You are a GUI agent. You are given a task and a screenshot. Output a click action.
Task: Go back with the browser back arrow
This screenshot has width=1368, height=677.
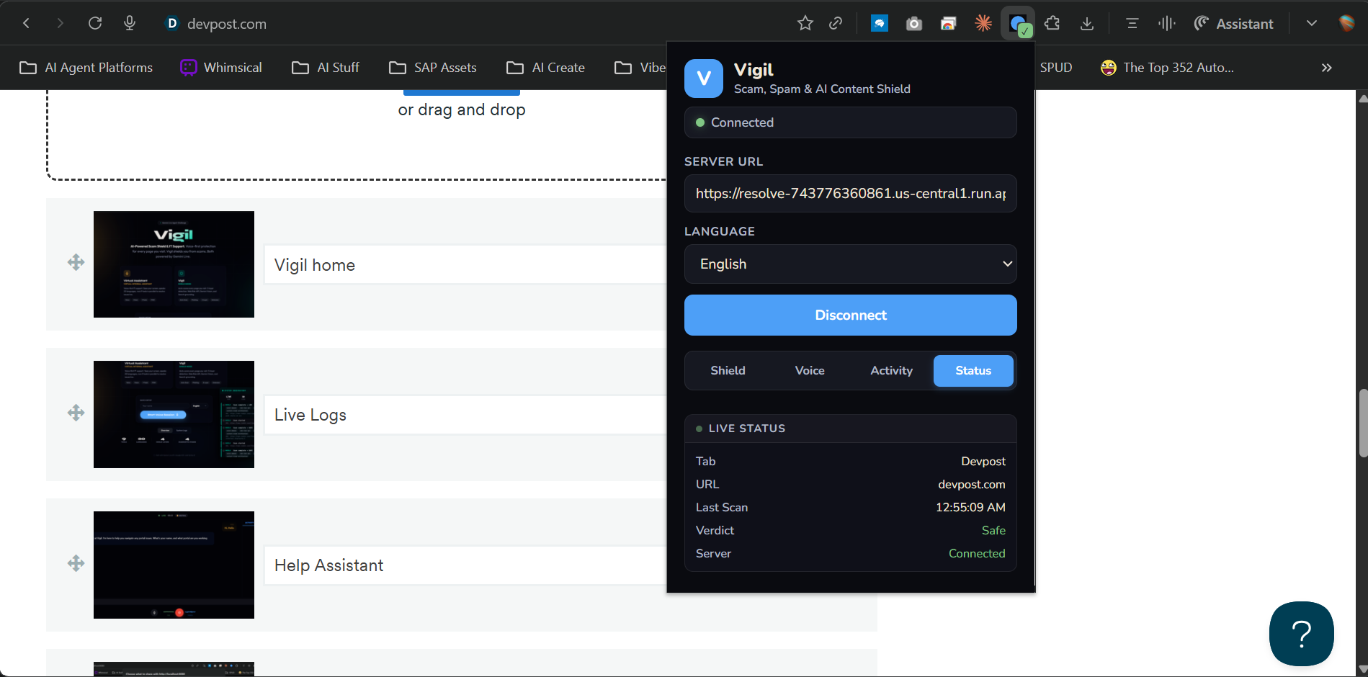(x=27, y=23)
